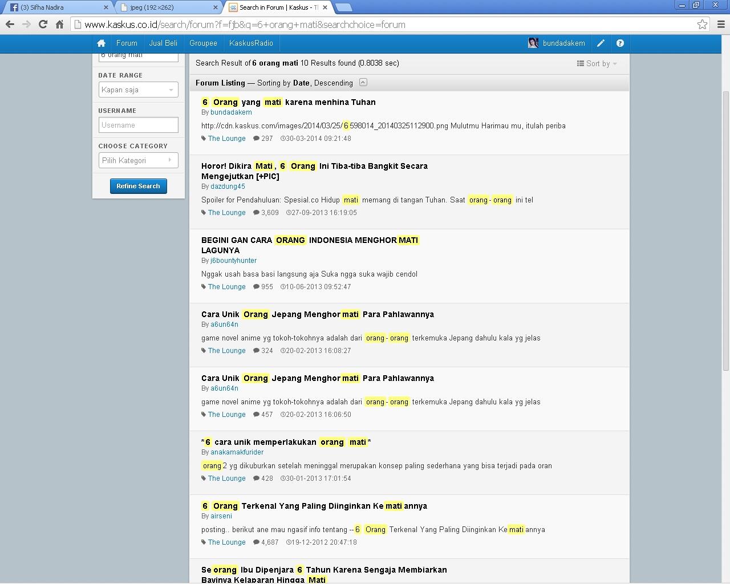Screen dimensions: 730x584
Task: Click The Lounge tag for 4,687 replies result
Action: point(226,542)
